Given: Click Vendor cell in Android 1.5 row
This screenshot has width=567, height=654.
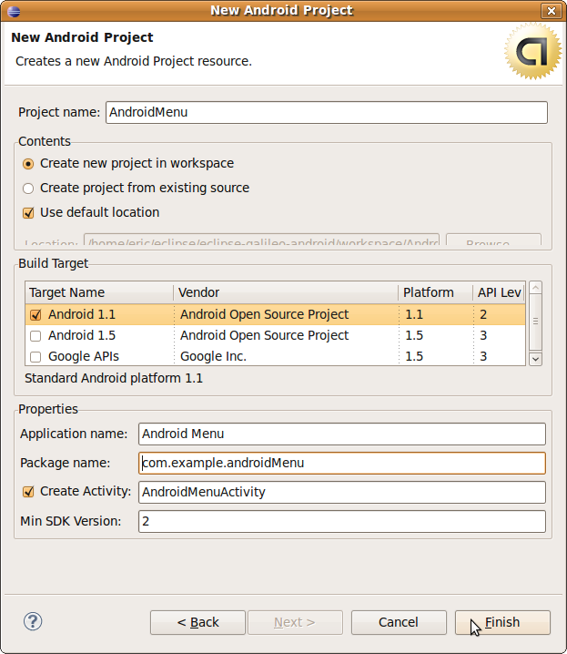Looking at the screenshot, I should pos(287,335).
